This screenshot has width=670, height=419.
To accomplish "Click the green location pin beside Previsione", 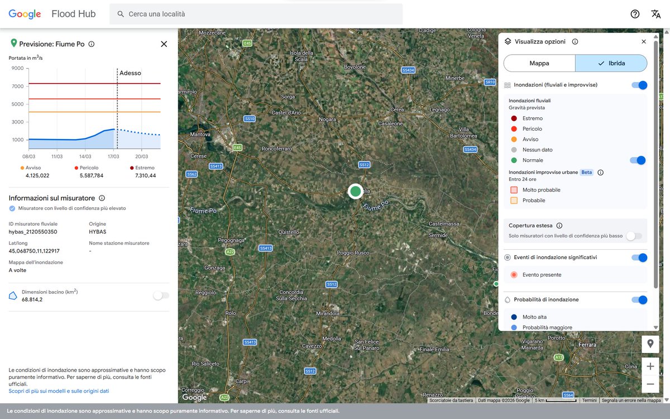I will [13, 43].
